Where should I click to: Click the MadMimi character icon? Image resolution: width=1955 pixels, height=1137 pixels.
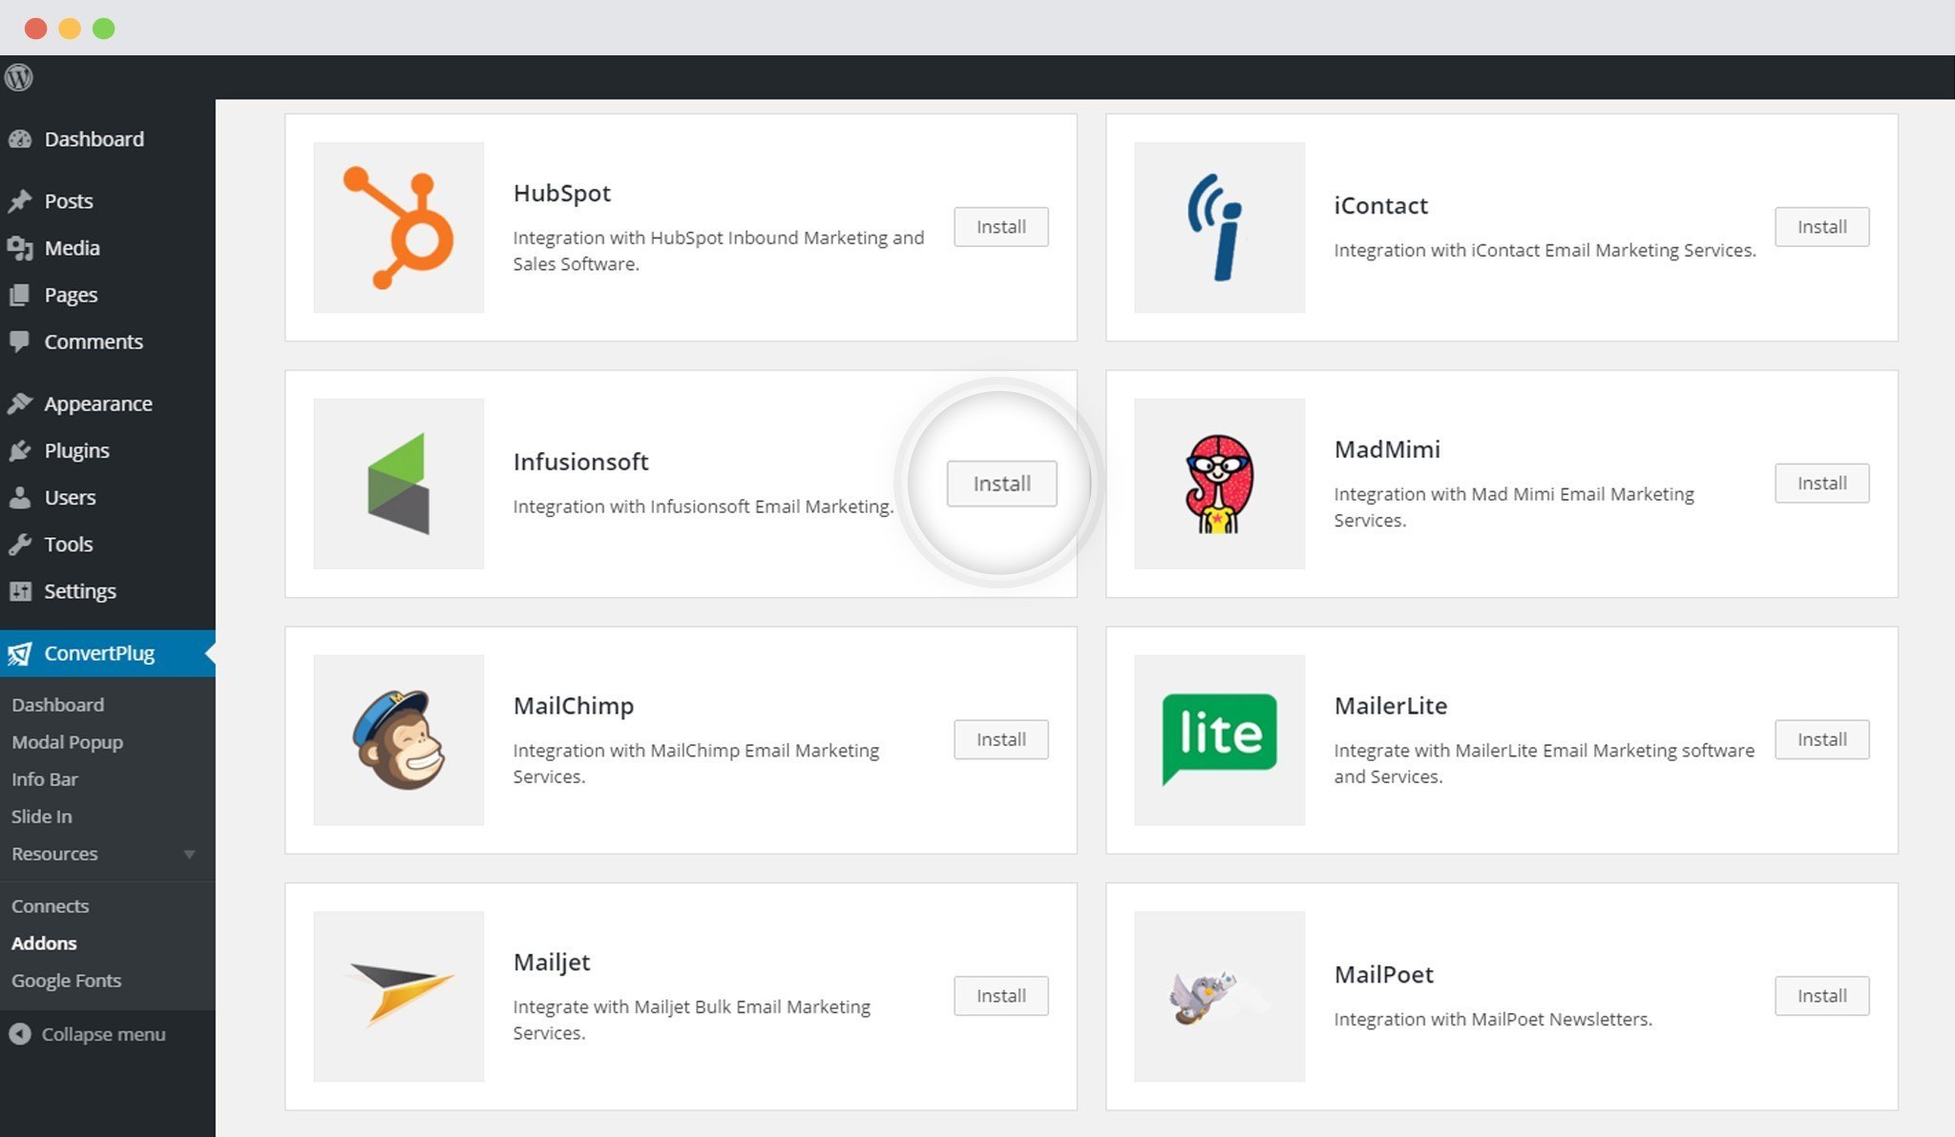[1219, 483]
